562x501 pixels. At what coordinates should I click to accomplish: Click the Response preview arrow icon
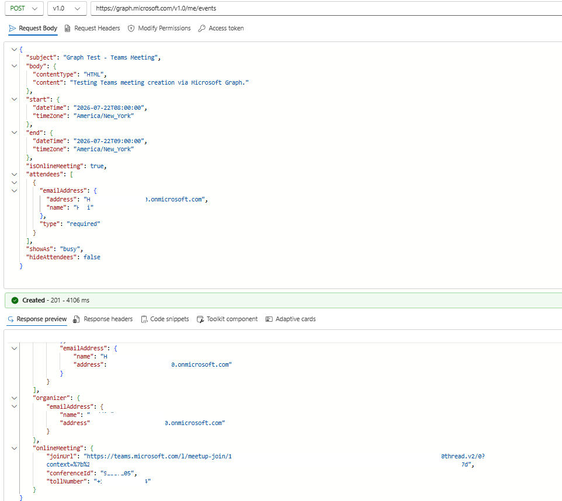click(11, 319)
